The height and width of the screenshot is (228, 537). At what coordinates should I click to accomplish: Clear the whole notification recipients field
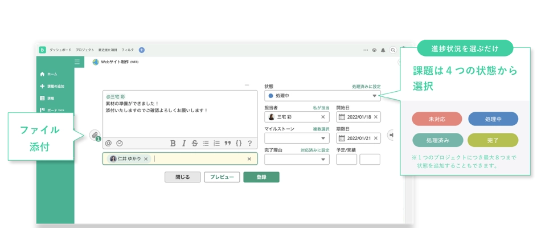249,158
